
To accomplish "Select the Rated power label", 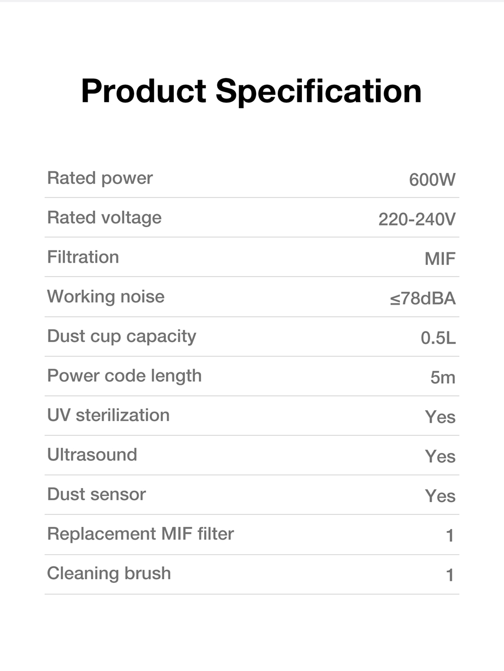I will [100, 178].
